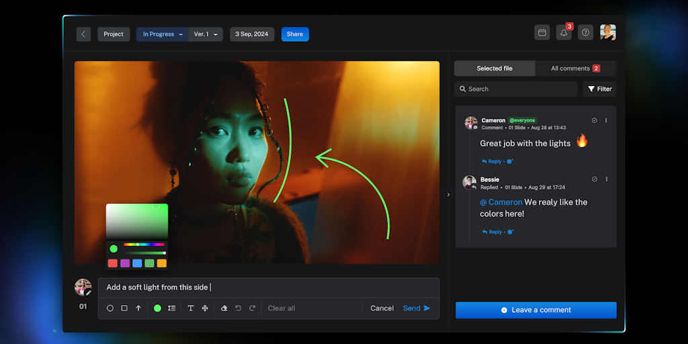Select the circle drawing tool
The width and height of the screenshot is (688, 344).
tap(110, 308)
